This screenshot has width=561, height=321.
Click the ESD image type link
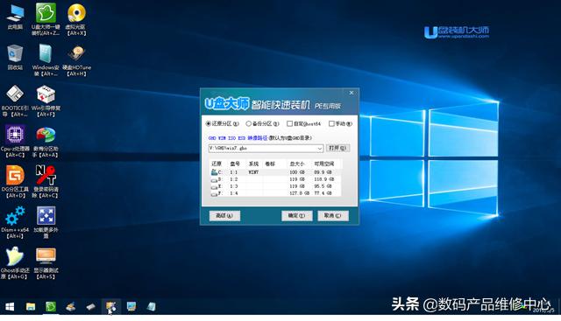pyautogui.click(x=242, y=138)
